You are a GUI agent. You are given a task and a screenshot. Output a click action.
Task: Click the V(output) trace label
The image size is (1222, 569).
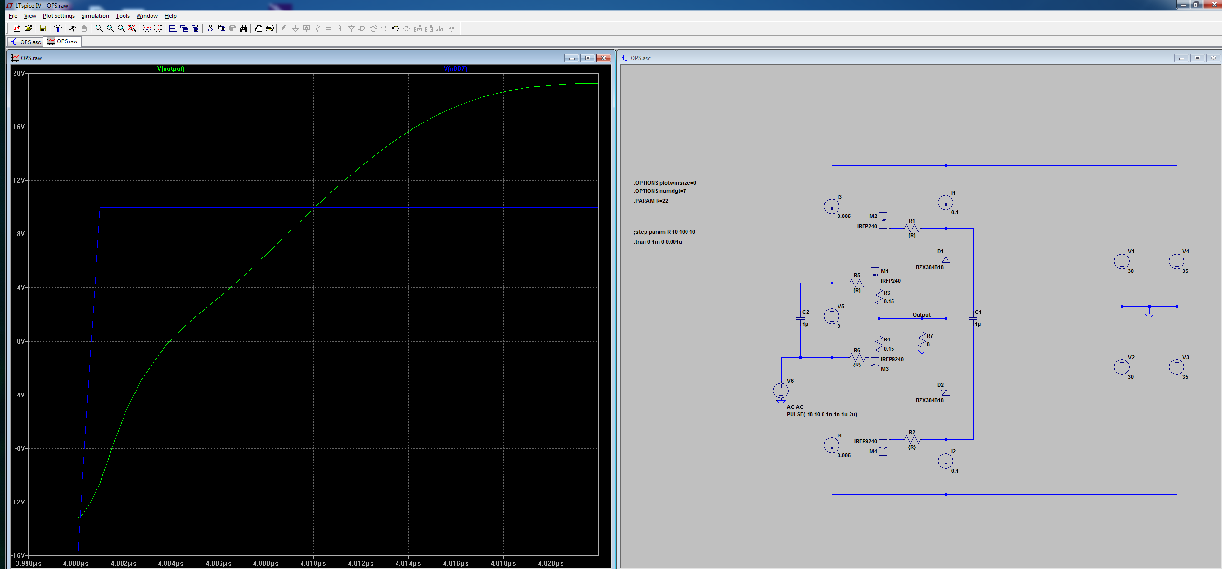coord(171,69)
